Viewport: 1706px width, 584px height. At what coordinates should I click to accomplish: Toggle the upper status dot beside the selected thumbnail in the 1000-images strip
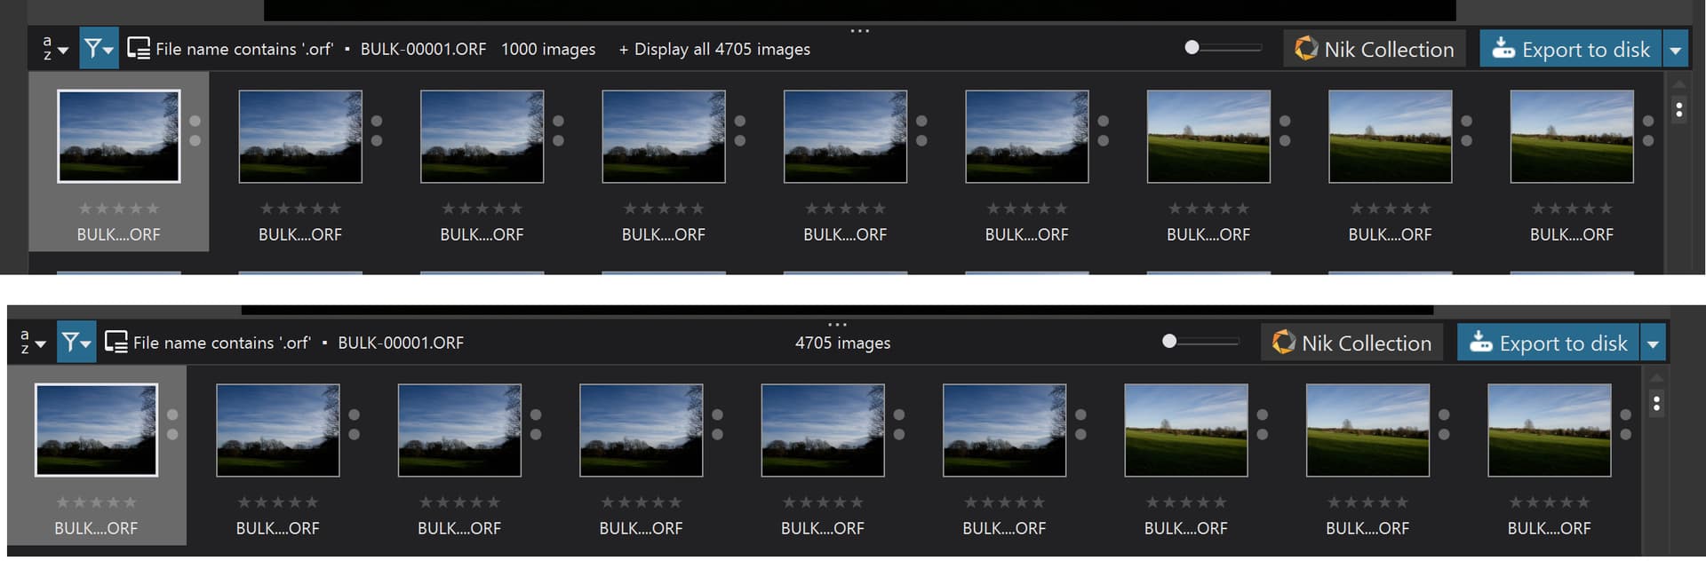(x=195, y=121)
